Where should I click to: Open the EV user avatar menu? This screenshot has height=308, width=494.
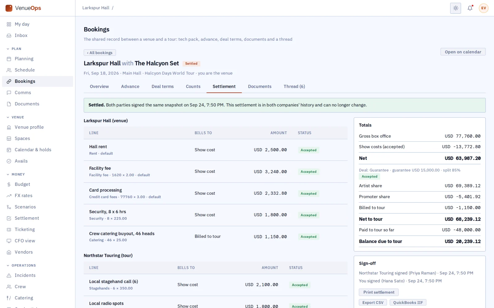(x=484, y=8)
